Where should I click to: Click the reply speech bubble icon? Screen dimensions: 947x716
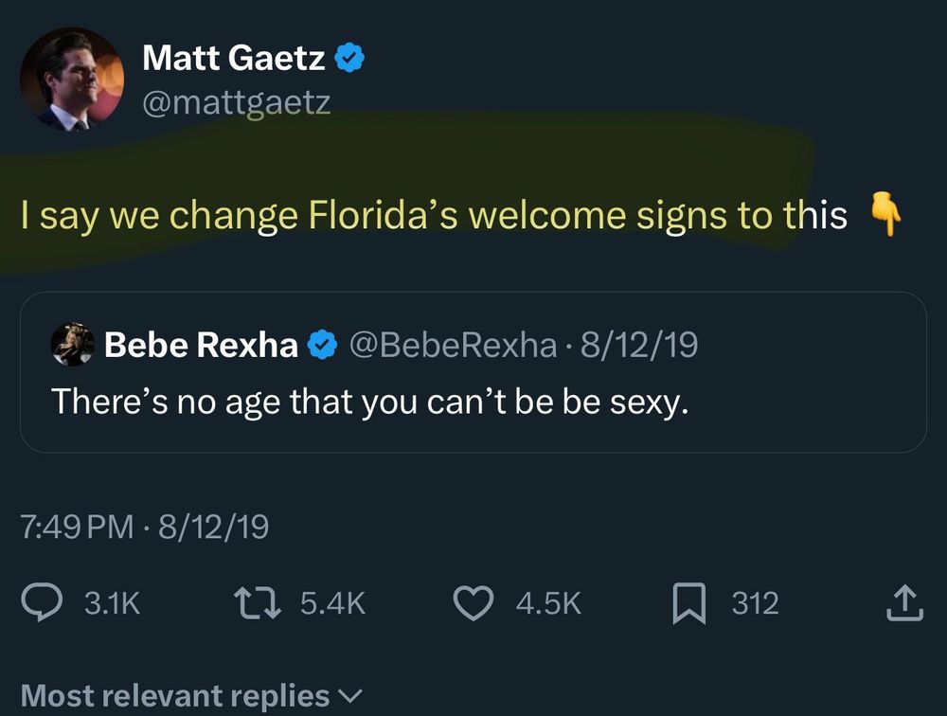[44, 603]
